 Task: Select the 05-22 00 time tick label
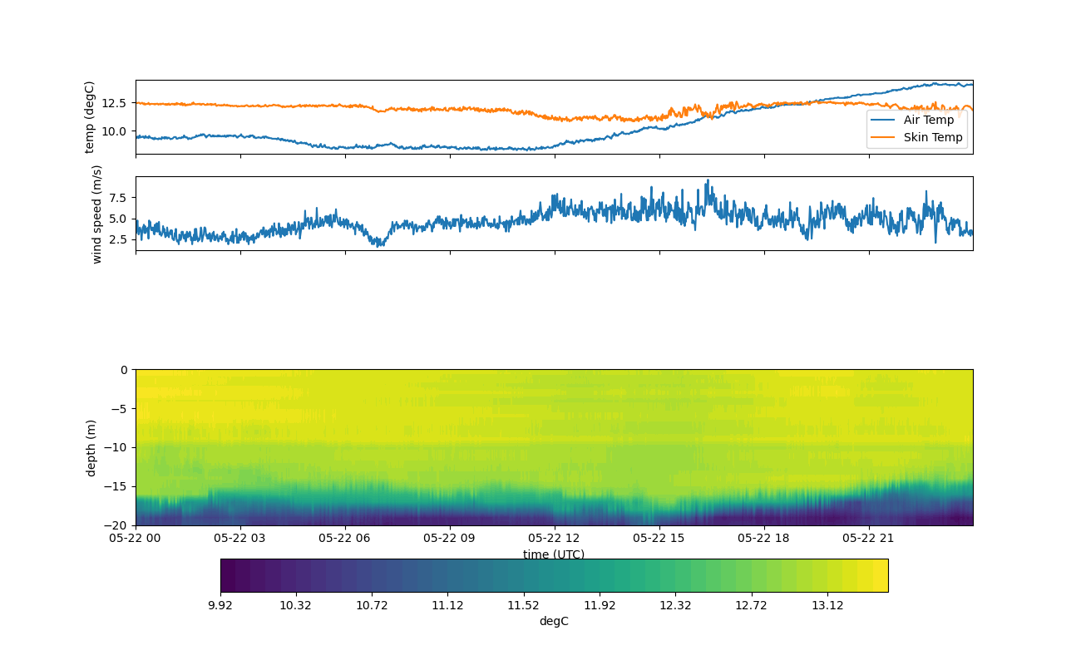(x=136, y=538)
